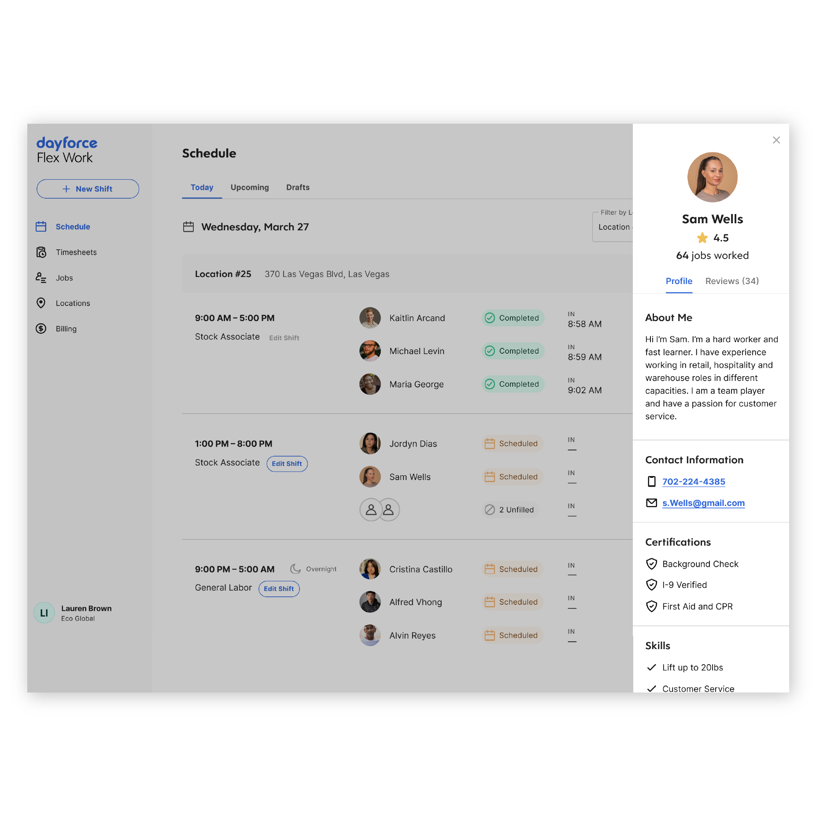
Task: Open Timesheets in the sidebar
Action: pos(76,252)
